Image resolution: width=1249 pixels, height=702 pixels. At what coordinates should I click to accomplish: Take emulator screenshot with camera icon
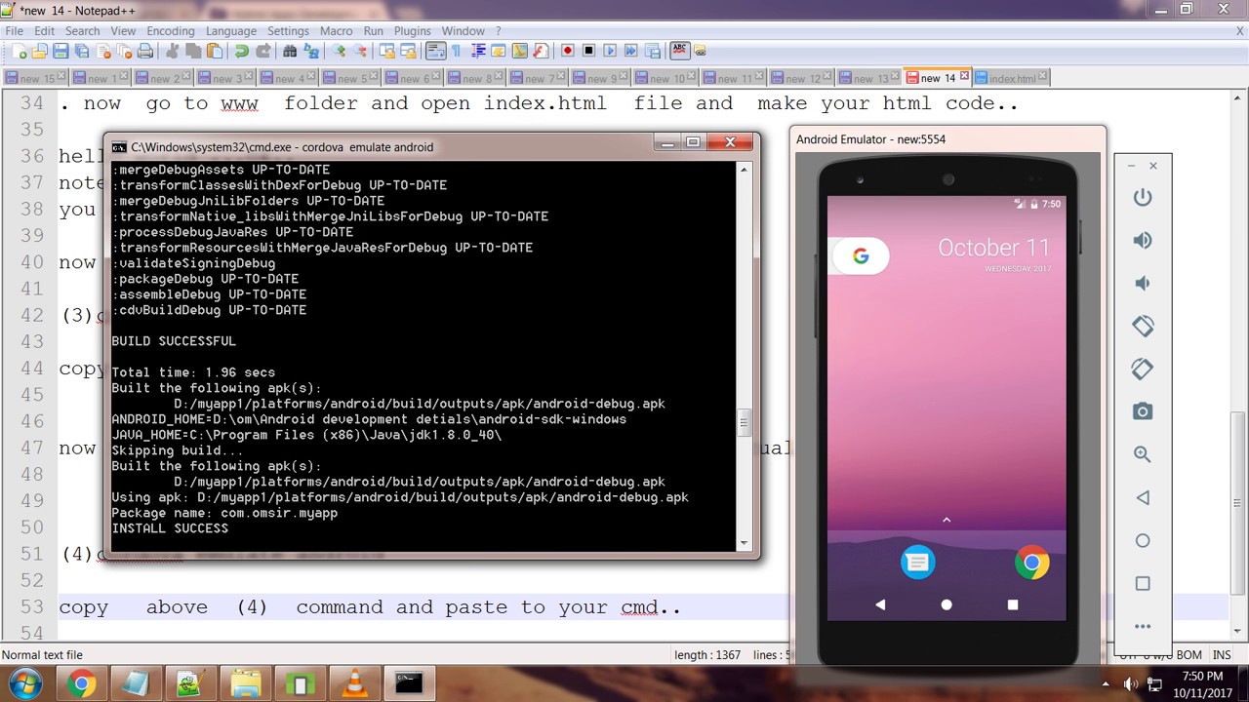(x=1143, y=411)
